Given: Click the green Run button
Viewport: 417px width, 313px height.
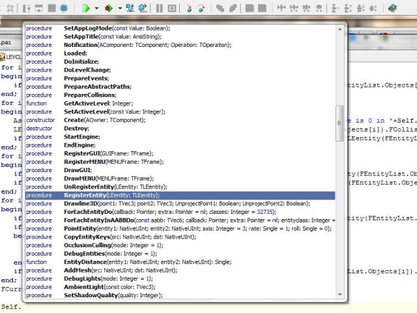Looking at the screenshot, I should click(86, 8).
